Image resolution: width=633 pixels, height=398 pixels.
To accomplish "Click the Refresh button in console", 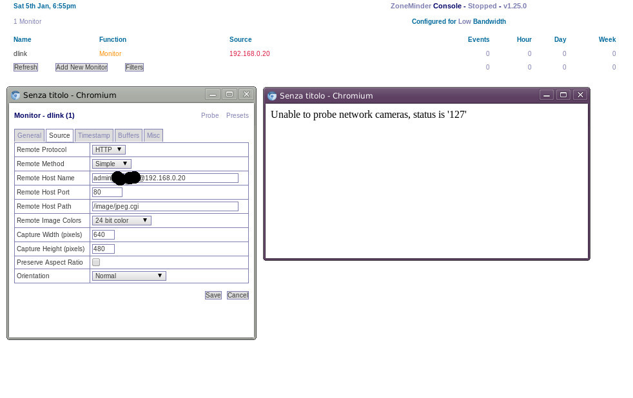I will coord(25,68).
